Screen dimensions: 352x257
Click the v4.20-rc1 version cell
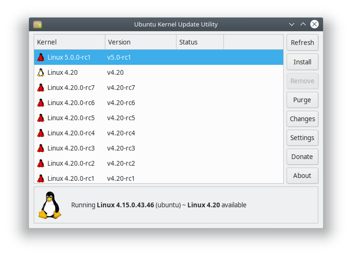coord(121,178)
